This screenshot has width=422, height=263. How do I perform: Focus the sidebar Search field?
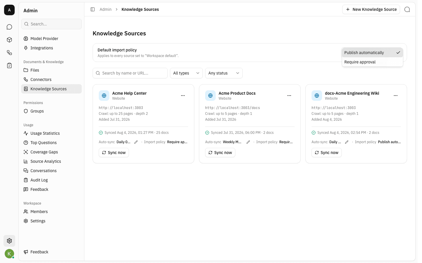[51, 24]
